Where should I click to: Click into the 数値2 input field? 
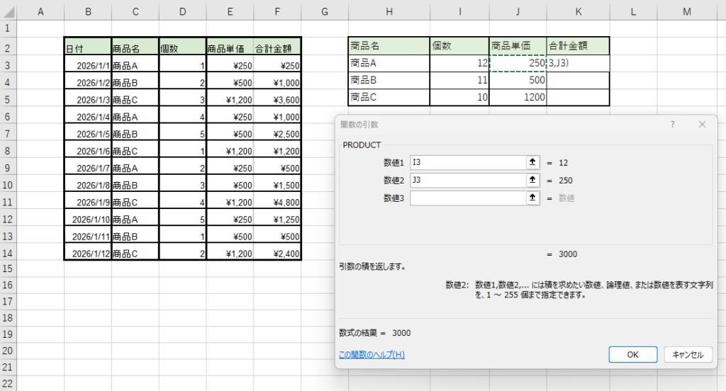point(467,180)
